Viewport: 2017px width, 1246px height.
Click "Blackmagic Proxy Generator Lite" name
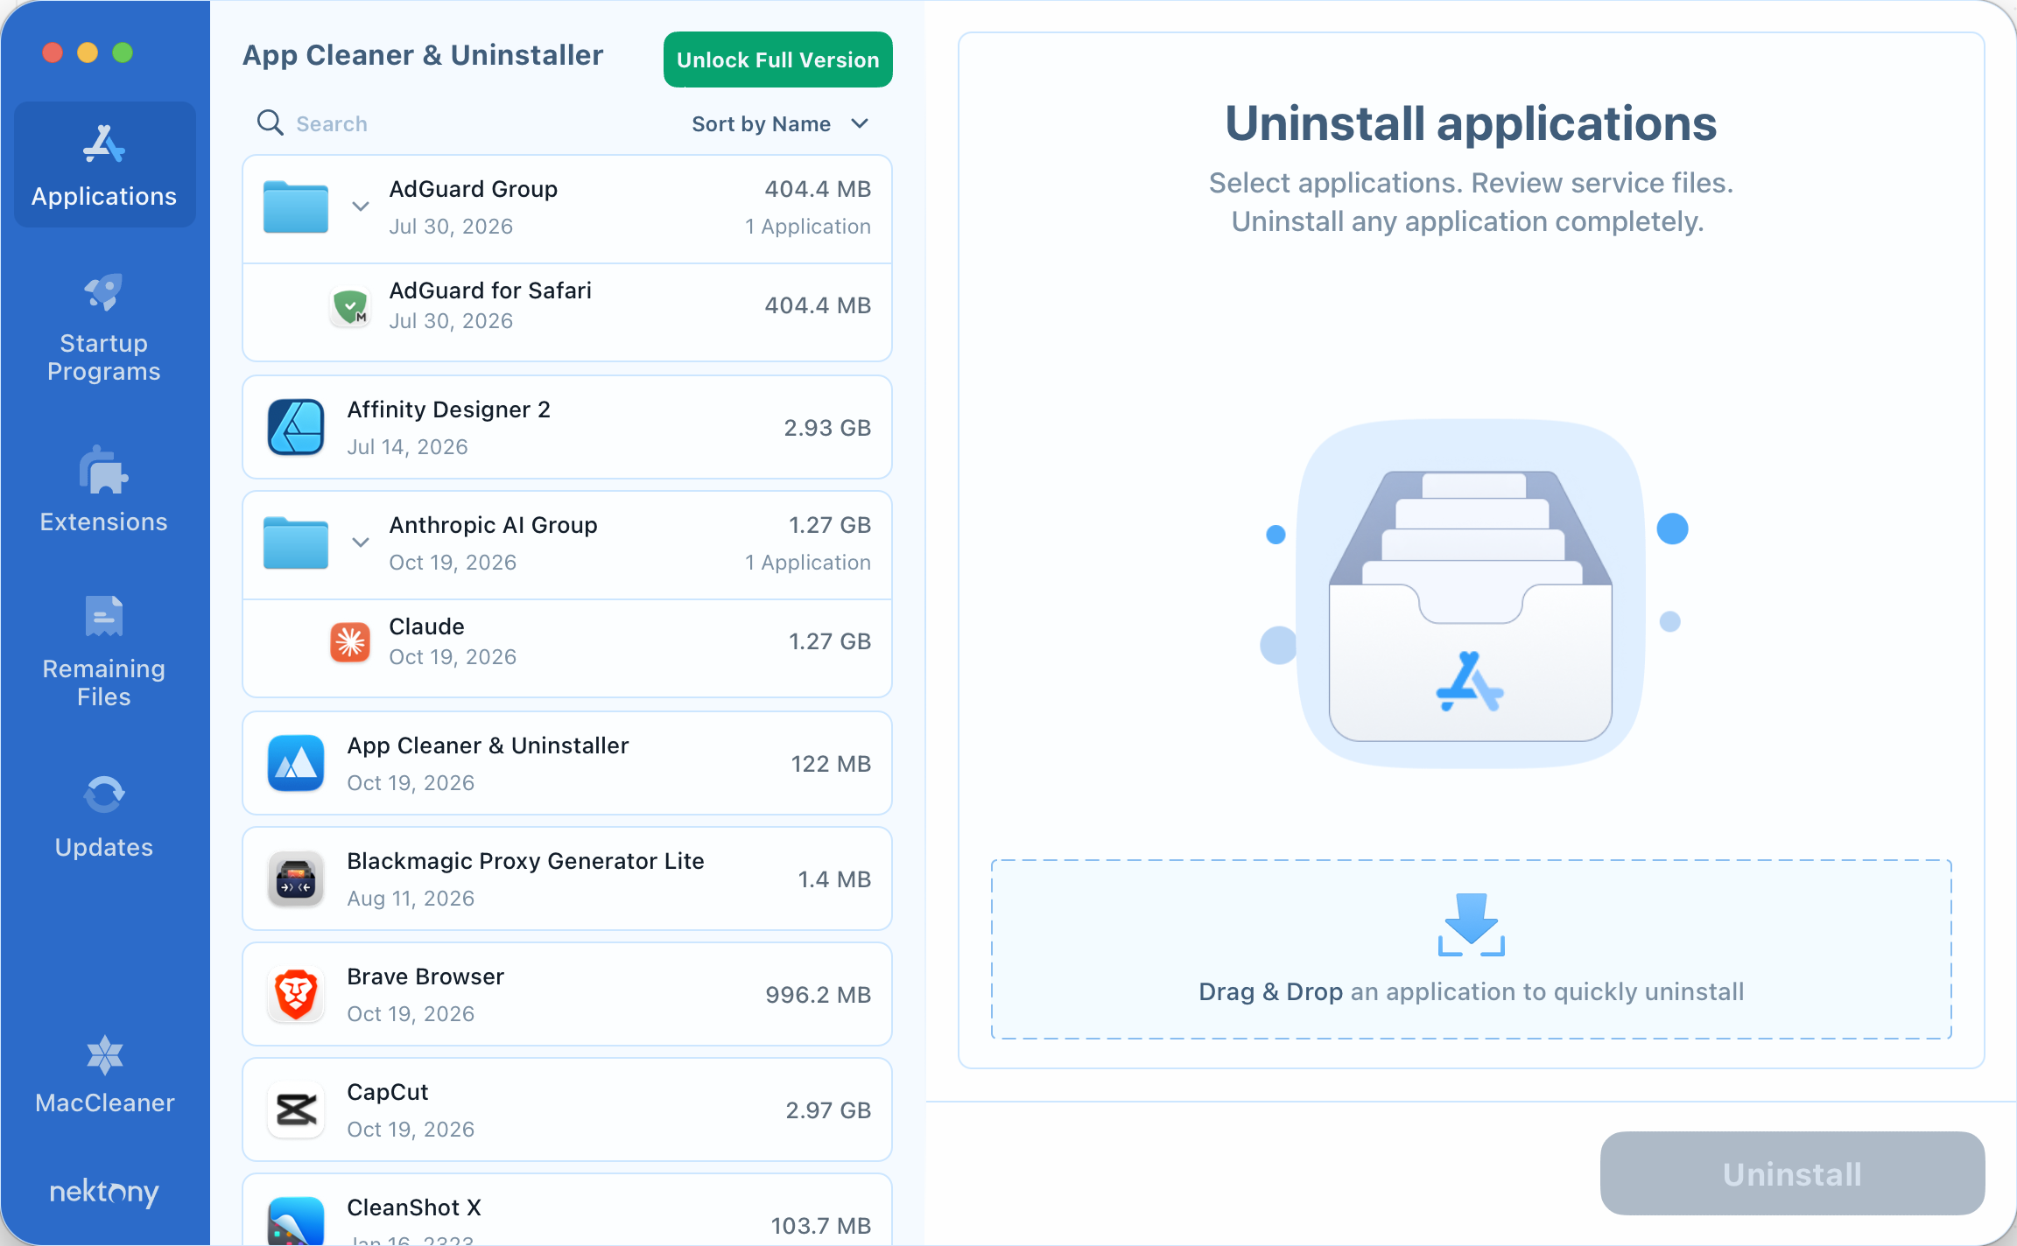(x=525, y=861)
